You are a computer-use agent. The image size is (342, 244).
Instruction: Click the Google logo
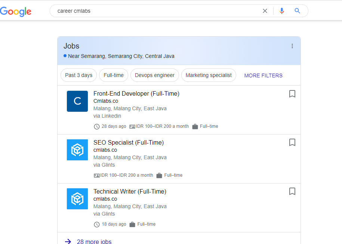pos(15,11)
